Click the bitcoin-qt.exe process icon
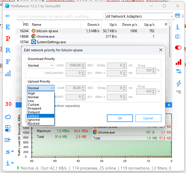This screenshot has width=186, height=173. (x=34, y=31)
